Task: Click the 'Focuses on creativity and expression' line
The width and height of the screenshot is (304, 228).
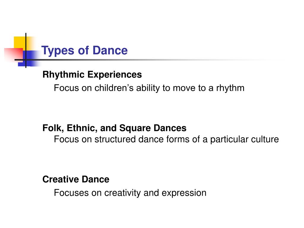Action: (x=130, y=193)
